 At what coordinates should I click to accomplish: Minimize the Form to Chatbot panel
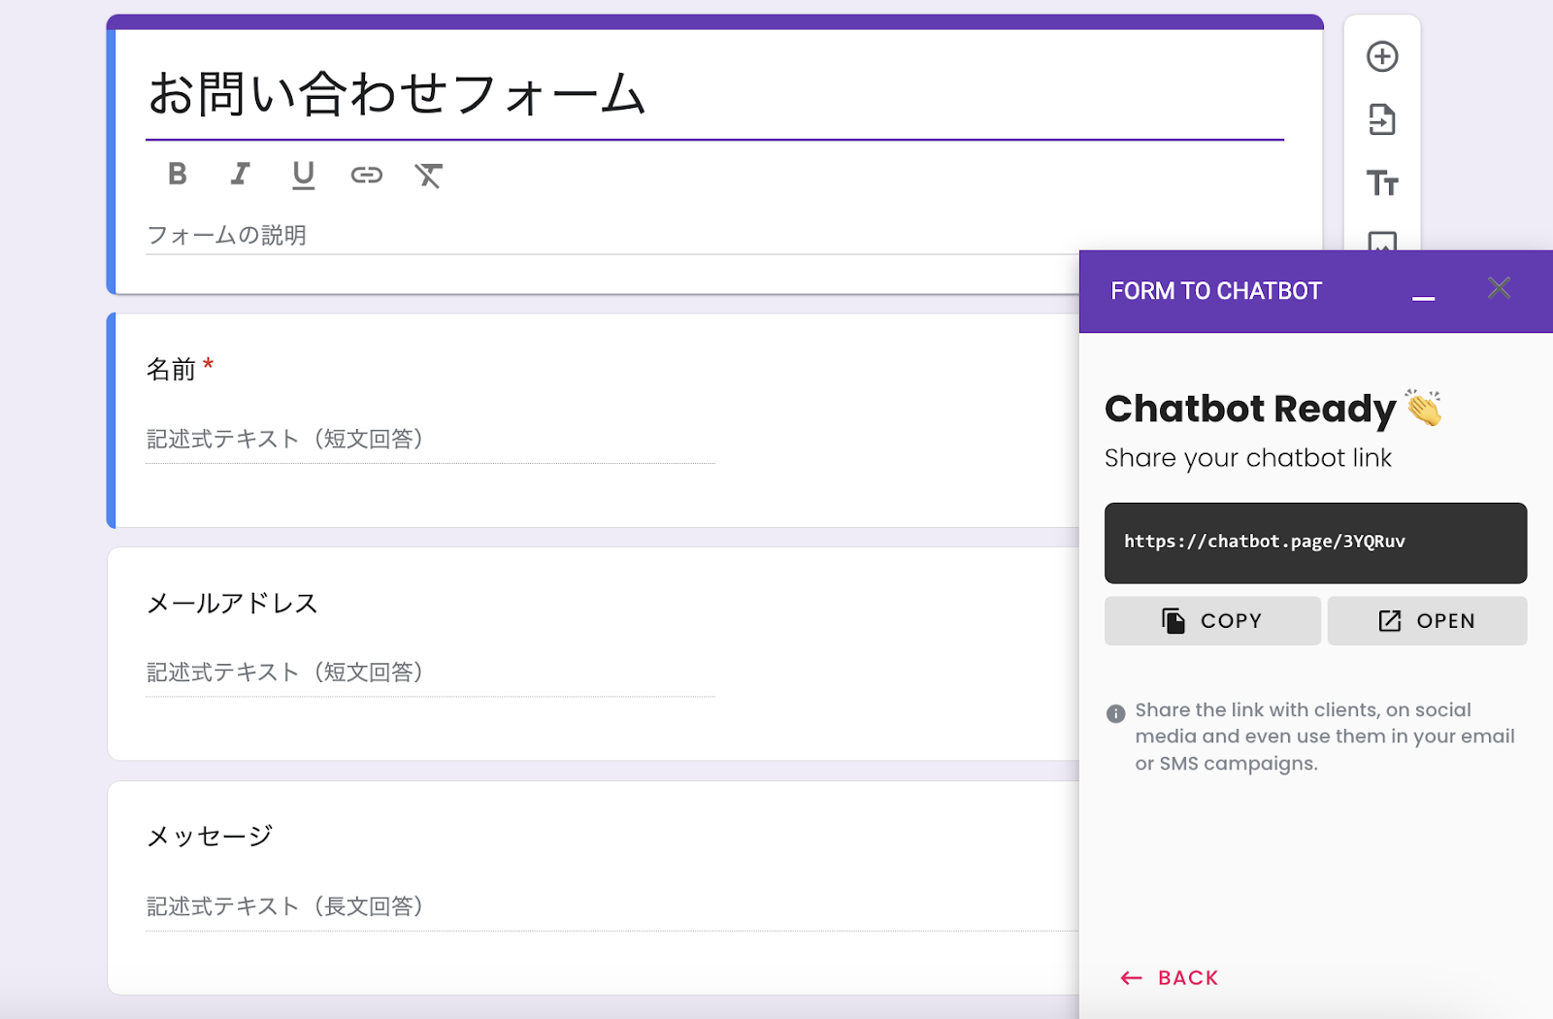tap(1423, 292)
